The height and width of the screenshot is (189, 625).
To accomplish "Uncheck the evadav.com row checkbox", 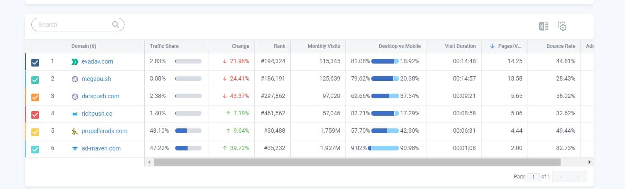I will click(35, 62).
